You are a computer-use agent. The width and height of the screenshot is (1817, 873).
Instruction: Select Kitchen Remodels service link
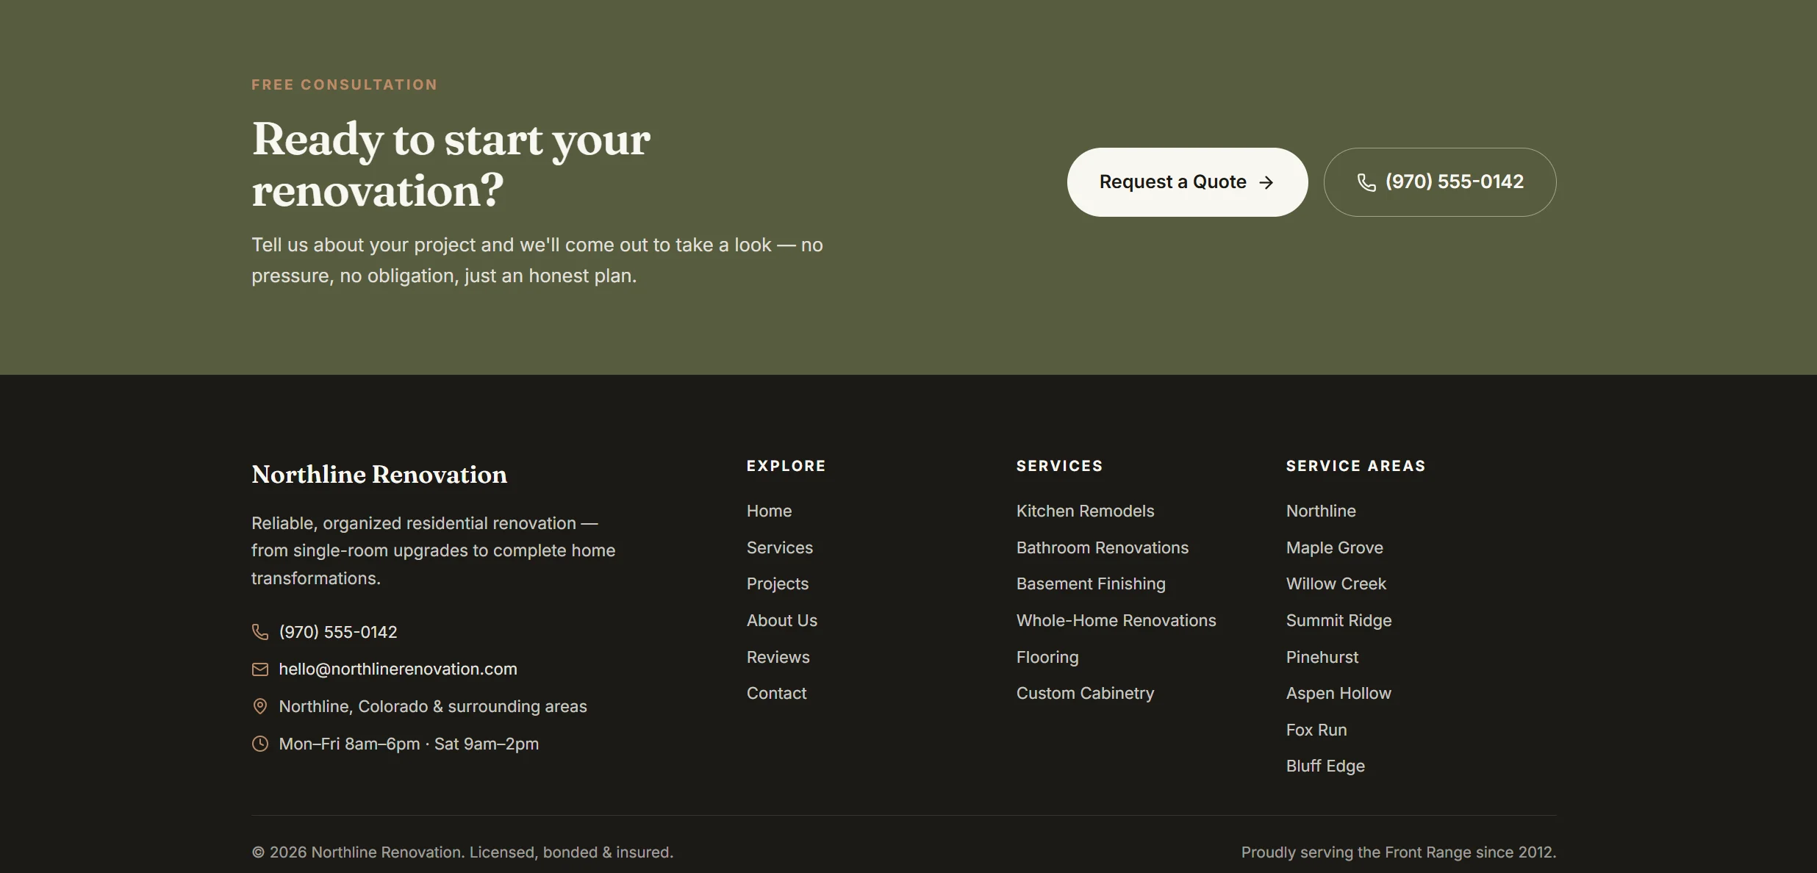[x=1085, y=511]
